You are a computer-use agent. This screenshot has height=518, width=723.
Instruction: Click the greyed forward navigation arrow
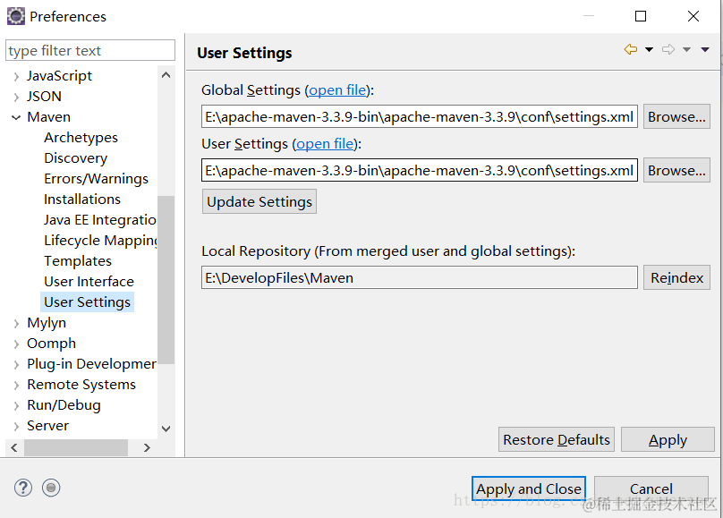(668, 50)
